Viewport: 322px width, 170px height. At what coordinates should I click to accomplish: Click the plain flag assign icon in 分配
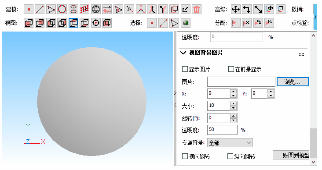(x=236, y=23)
